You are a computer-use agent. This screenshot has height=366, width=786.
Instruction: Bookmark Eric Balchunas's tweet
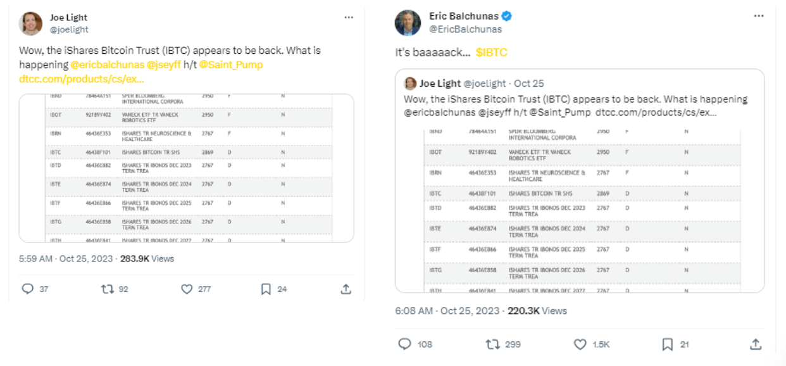pos(667,344)
